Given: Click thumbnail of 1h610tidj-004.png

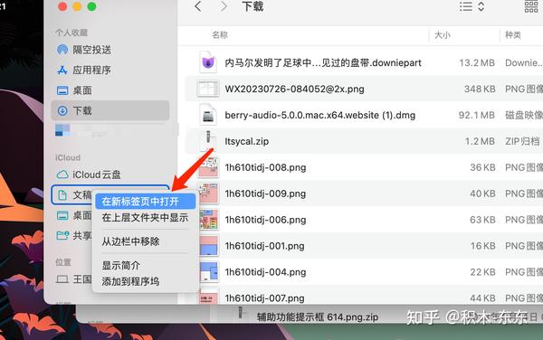Looking at the screenshot, I should tap(208, 272).
